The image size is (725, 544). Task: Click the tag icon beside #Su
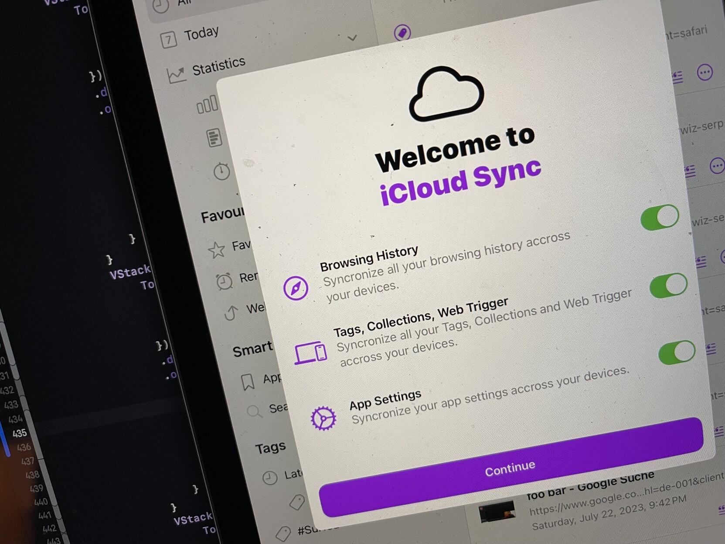click(283, 534)
